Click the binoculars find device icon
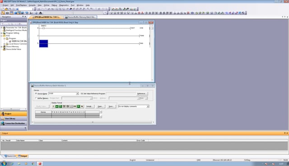The height and width of the screenshot is (166, 289). point(41,13)
